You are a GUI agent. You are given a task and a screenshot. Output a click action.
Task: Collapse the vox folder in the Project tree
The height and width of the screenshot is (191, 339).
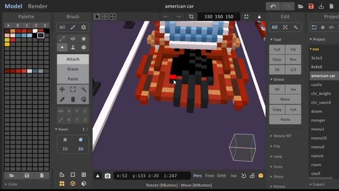click(x=314, y=49)
